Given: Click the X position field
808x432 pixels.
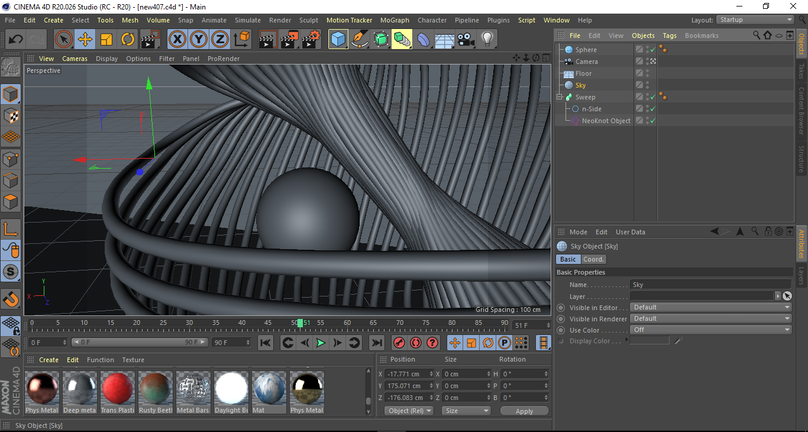Looking at the screenshot, I should tap(409, 374).
